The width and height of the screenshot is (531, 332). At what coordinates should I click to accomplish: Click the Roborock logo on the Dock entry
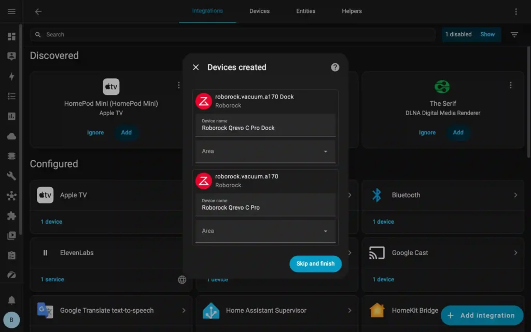point(203,101)
